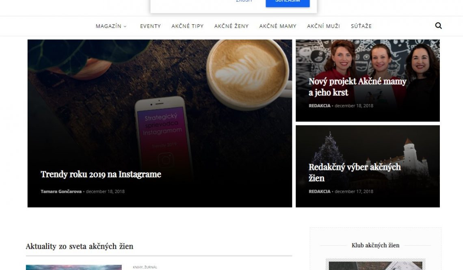Go to Súťaže menu item
463x270 pixels.
click(361, 26)
